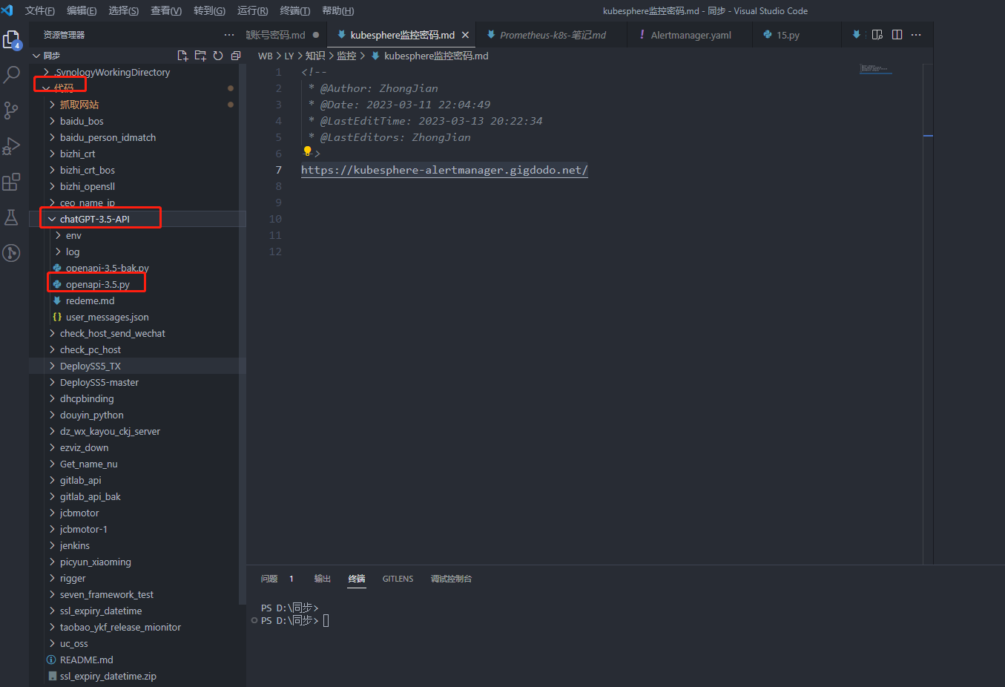Open the 帮助(H) menu
The width and height of the screenshot is (1005, 687).
(x=338, y=10)
